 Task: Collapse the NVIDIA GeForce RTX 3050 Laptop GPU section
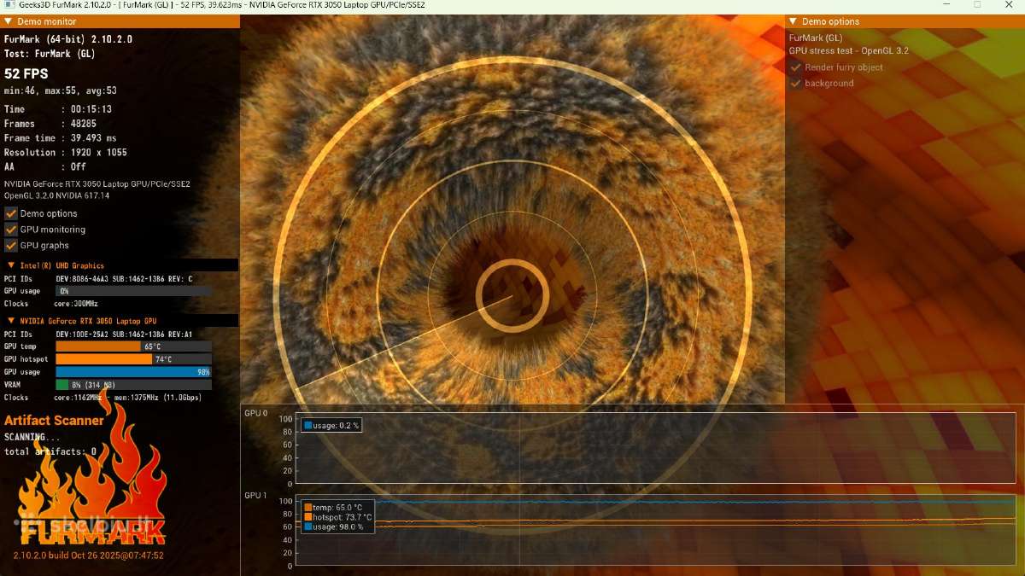pos(11,321)
